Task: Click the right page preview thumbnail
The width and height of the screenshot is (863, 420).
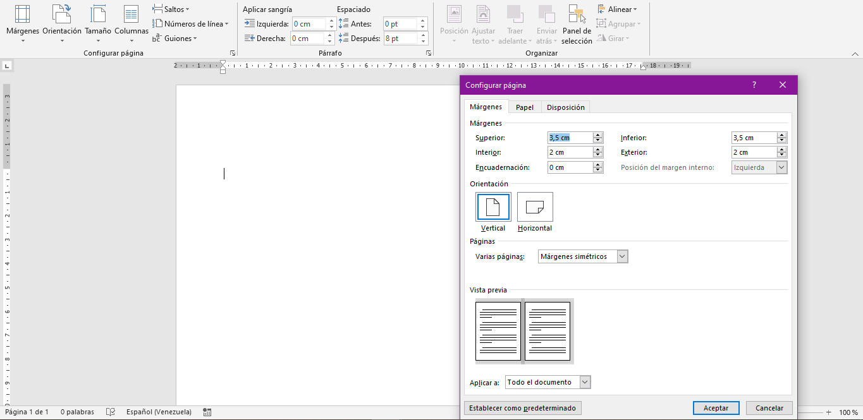Action: [x=548, y=331]
